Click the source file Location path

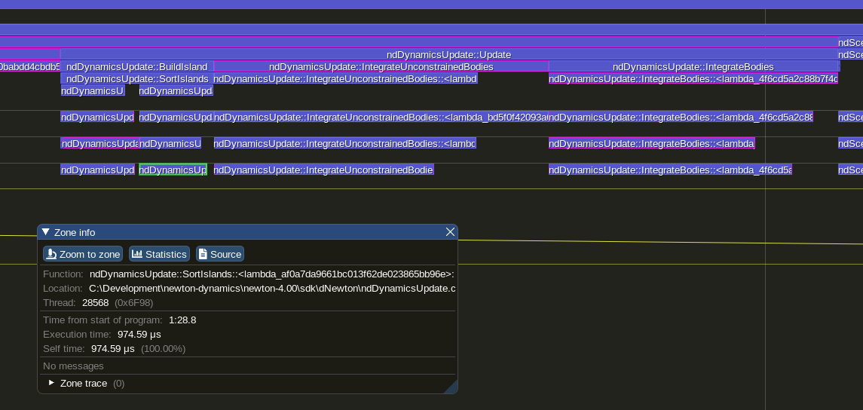coord(271,288)
